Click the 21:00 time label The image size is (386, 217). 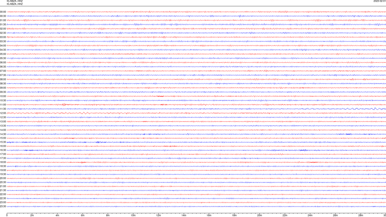pos(3,186)
